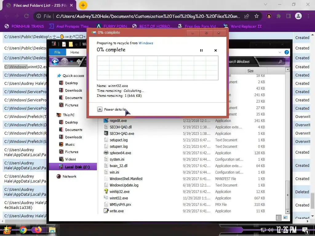The width and height of the screenshot is (315, 236).
Task: Open the Windows source folder link
Action: point(146,43)
